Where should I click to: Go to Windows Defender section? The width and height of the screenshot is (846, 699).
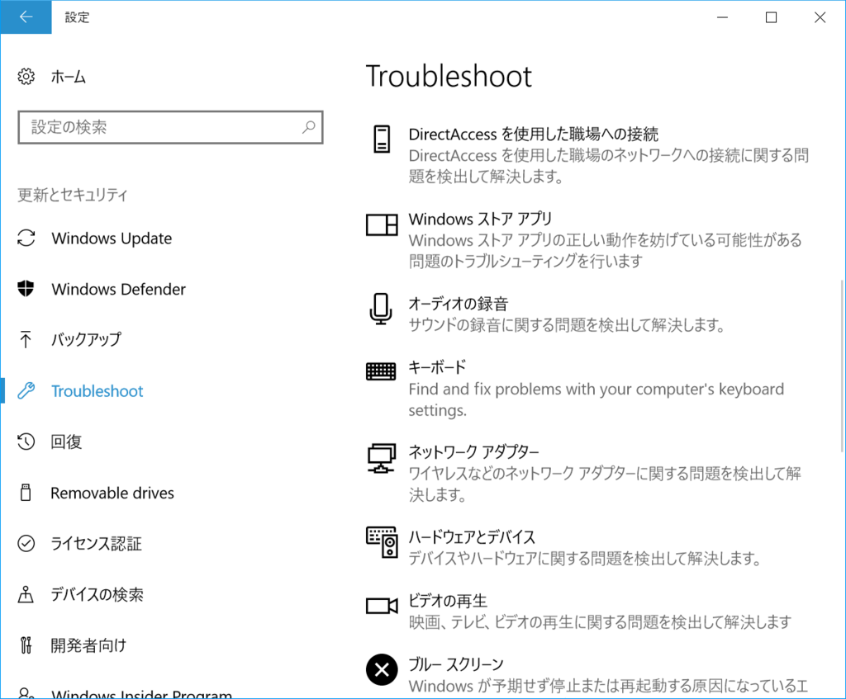[118, 290]
